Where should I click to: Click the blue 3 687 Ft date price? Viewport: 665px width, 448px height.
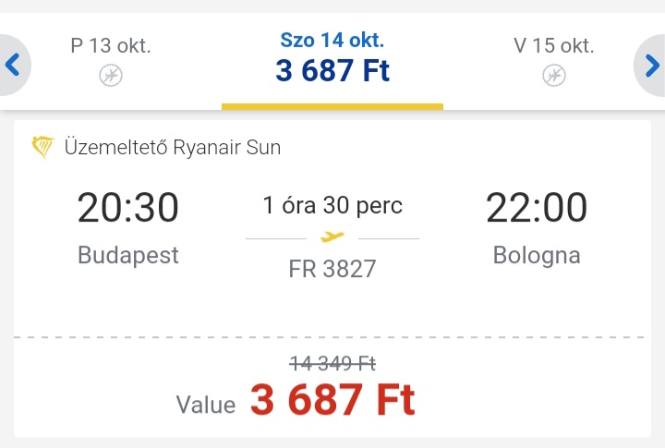[332, 70]
